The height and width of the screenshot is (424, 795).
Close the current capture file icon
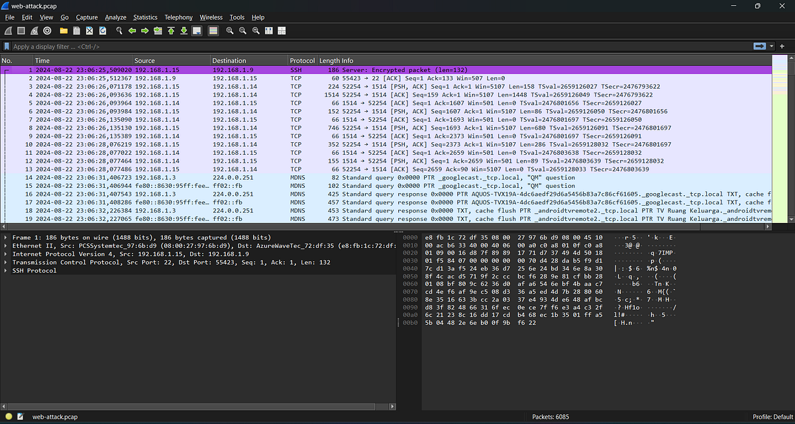89,30
